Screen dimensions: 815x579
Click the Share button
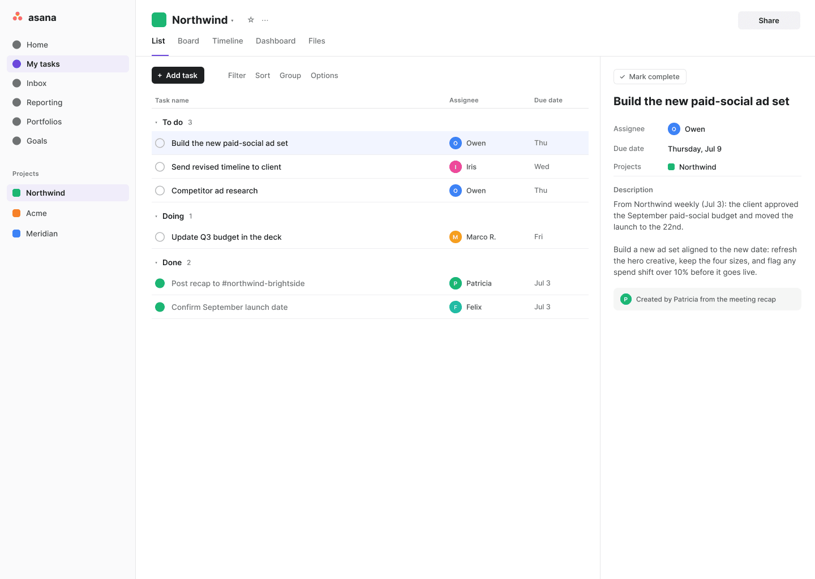(769, 20)
